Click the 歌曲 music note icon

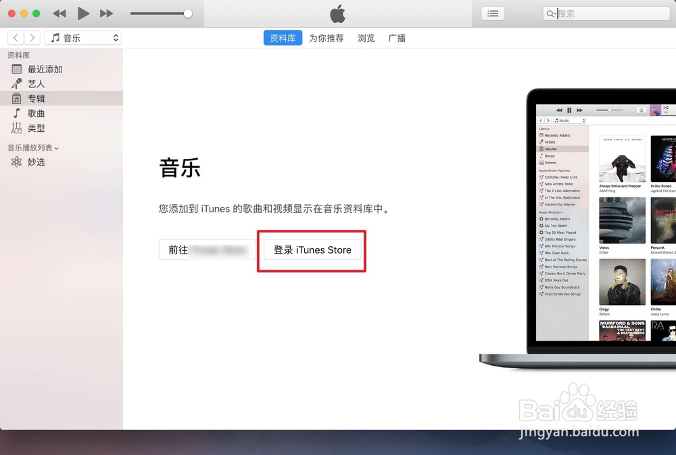click(x=16, y=113)
